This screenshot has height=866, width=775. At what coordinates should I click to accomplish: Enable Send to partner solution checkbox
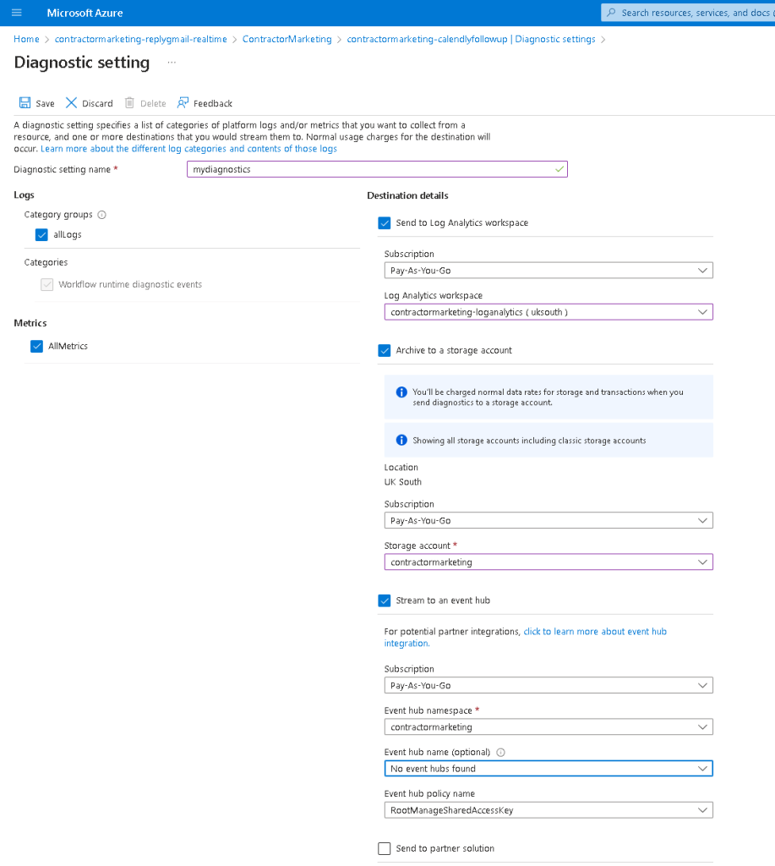pyautogui.click(x=385, y=848)
